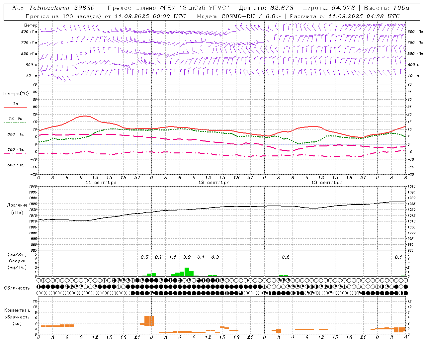
Task: Click the 850 гПа temperature legend entry
Action: pos(16,135)
